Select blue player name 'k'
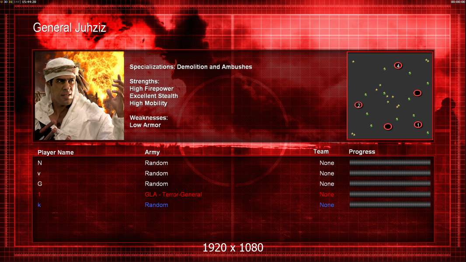The height and width of the screenshot is (262, 466). coord(39,205)
